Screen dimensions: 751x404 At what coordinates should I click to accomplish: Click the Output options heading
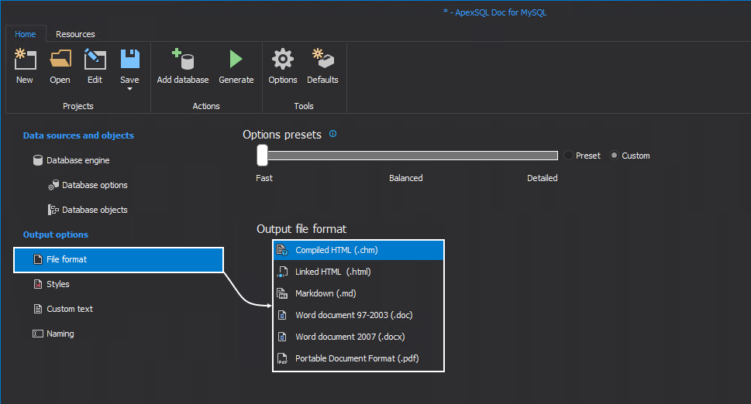(x=56, y=235)
